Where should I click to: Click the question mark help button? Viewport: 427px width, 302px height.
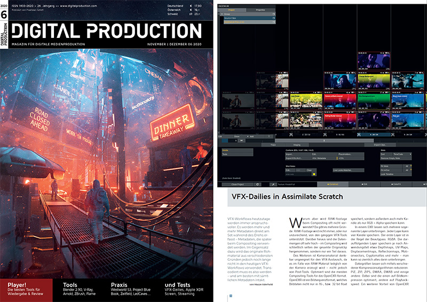[269, 136]
